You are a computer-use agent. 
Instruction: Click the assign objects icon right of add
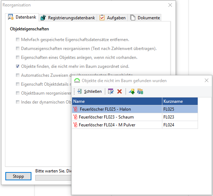(x=140, y=91)
